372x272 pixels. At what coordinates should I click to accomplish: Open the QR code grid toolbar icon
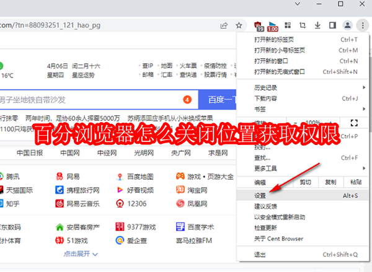[288, 25]
